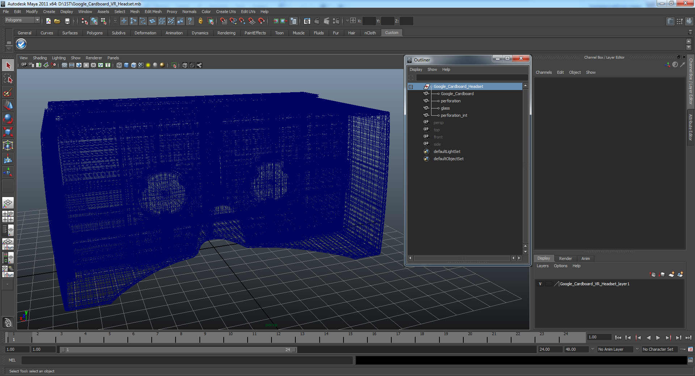Image resolution: width=695 pixels, height=376 pixels.
Task: Open the Channels menu in the Channel Box
Action: tap(544, 72)
